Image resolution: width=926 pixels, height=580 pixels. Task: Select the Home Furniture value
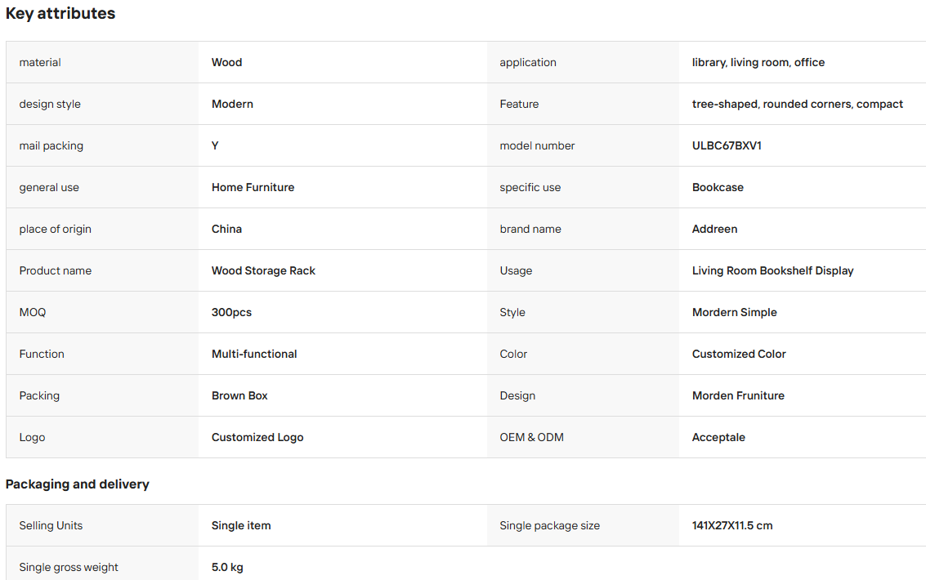[x=253, y=188]
